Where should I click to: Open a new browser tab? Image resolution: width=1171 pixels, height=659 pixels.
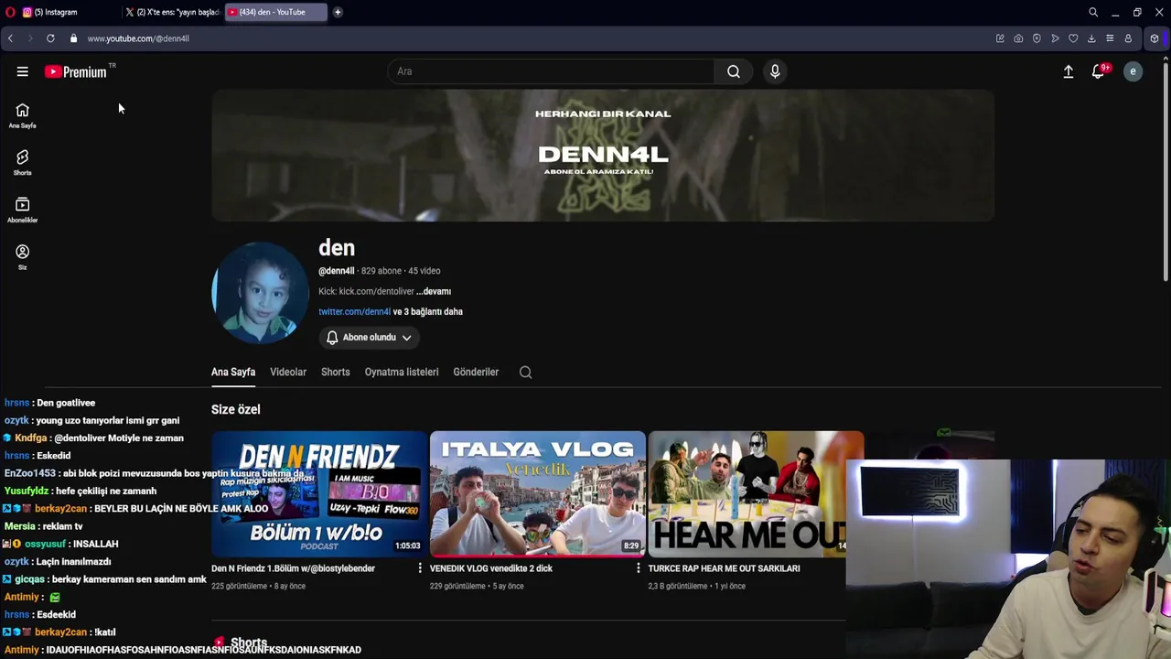tap(338, 12)
